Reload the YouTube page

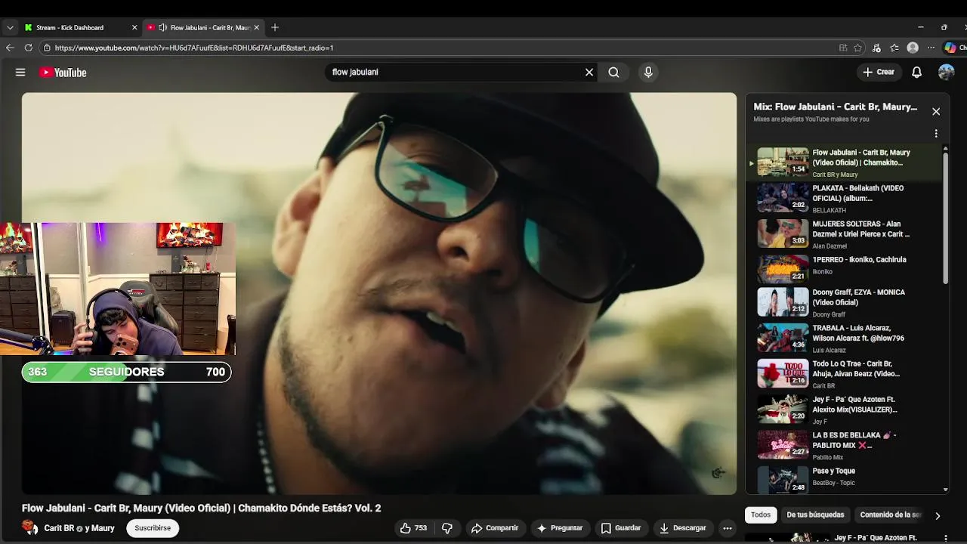click(x=29, y=48)
